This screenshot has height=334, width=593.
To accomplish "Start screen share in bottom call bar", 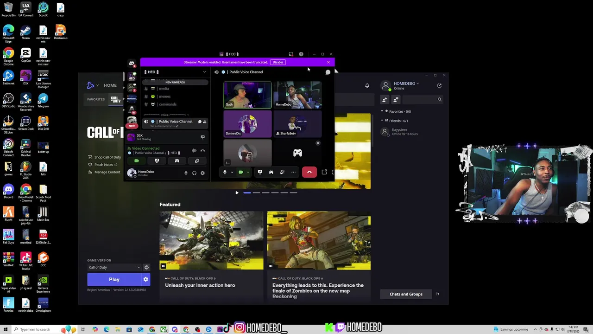I will [260, 172].
